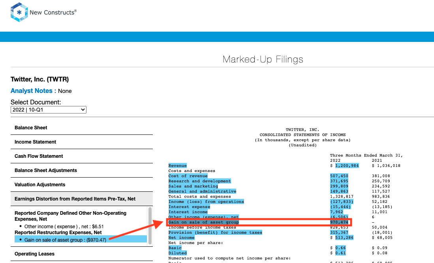Viewport: 434px width, 263px height.
Task: Click Reported Company Defined Other Non-Operating Expenses heading
Action: (71, 216)
